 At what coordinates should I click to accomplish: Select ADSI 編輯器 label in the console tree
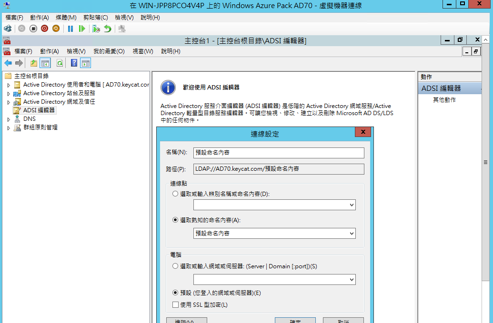pos(39,110)
